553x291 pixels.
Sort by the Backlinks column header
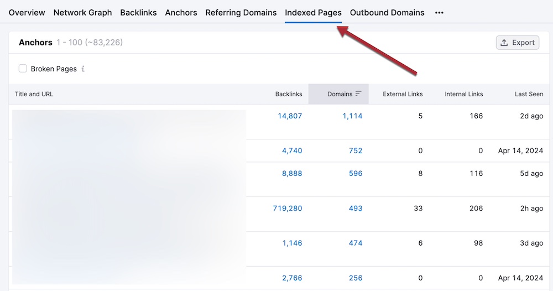click(x=289, y=94)
